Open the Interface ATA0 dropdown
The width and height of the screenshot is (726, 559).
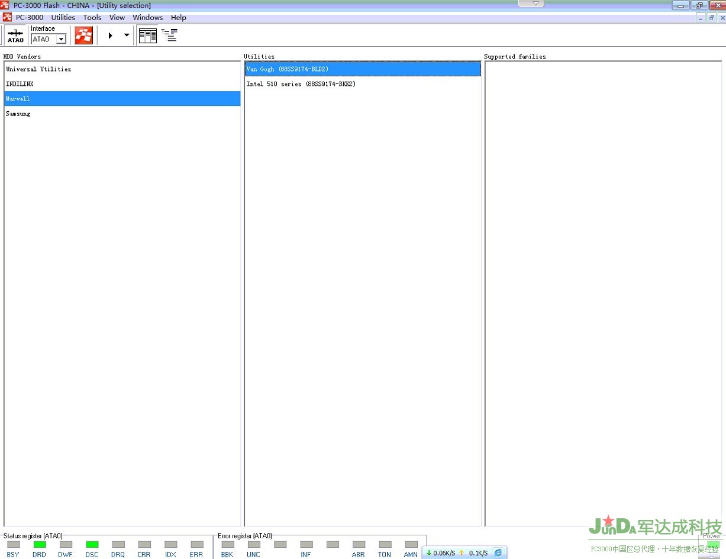click(x=61, y=40)
